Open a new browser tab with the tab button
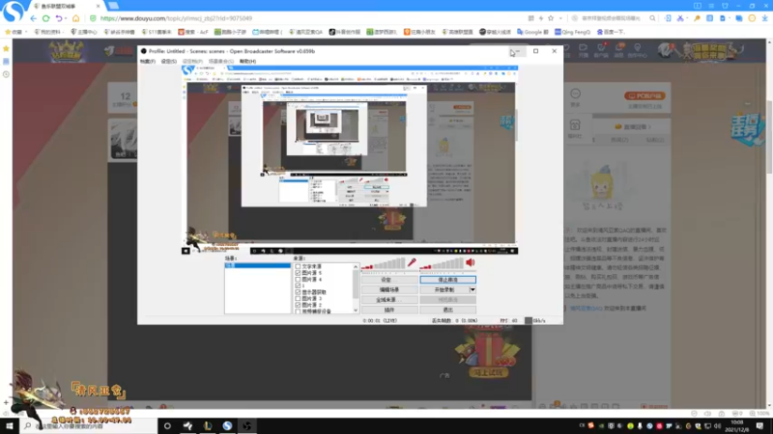This screenshot has width=773, height=434. [113, 6]
